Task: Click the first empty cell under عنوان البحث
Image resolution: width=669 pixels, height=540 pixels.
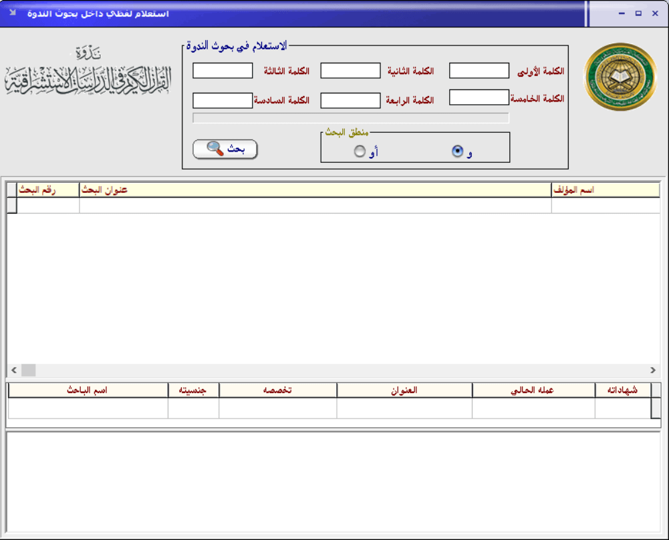Action: pos(315,206)
